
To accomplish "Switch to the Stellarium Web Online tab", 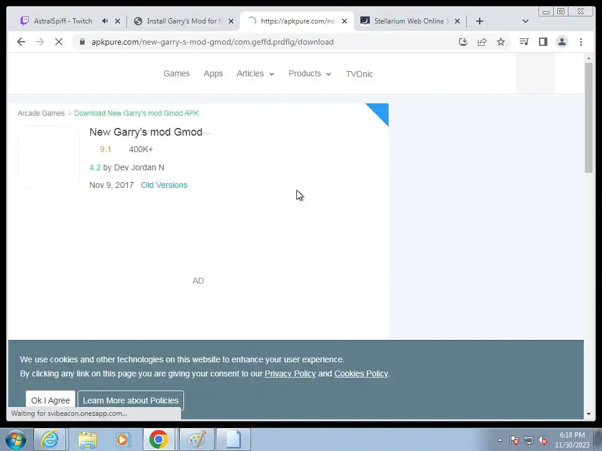I will coord(410,21).
